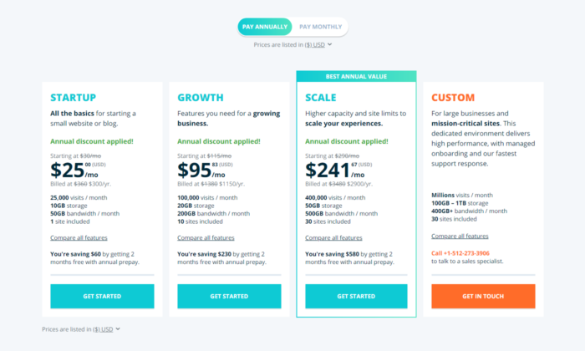The width and height of the screenshot is (585, 351).
Task: Select the Startup plan heading
Action: (x=74, y=97)
